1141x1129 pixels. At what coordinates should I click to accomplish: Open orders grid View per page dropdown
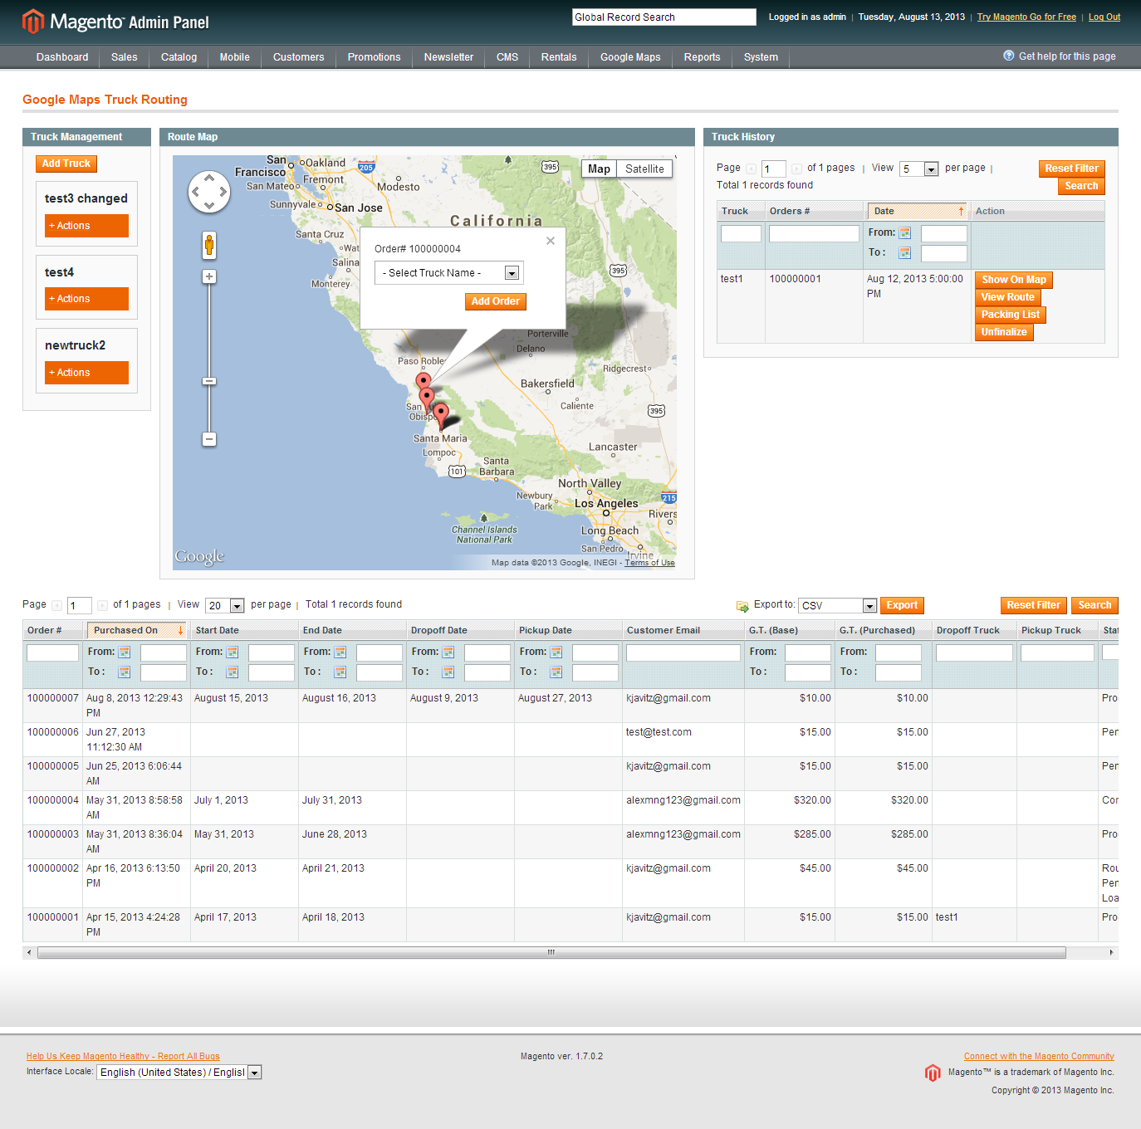tap(225, 606)
